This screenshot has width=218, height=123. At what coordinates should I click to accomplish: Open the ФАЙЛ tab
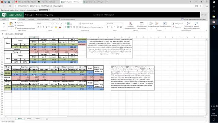[4, 19]
